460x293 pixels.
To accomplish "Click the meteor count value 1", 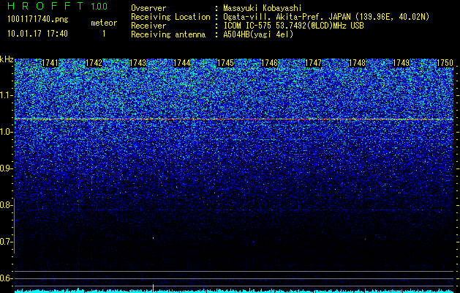I will tap(104, 34).
